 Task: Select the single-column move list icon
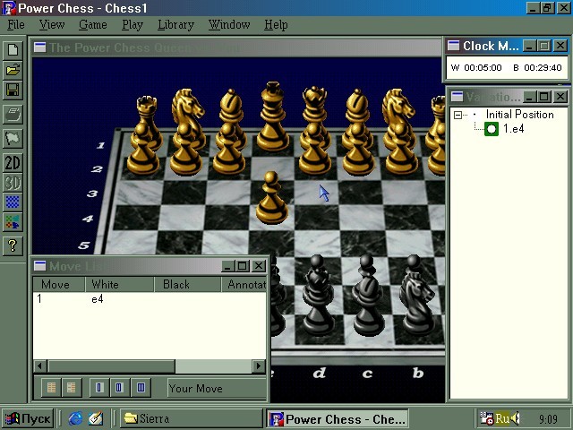click(x=99, y=388)
